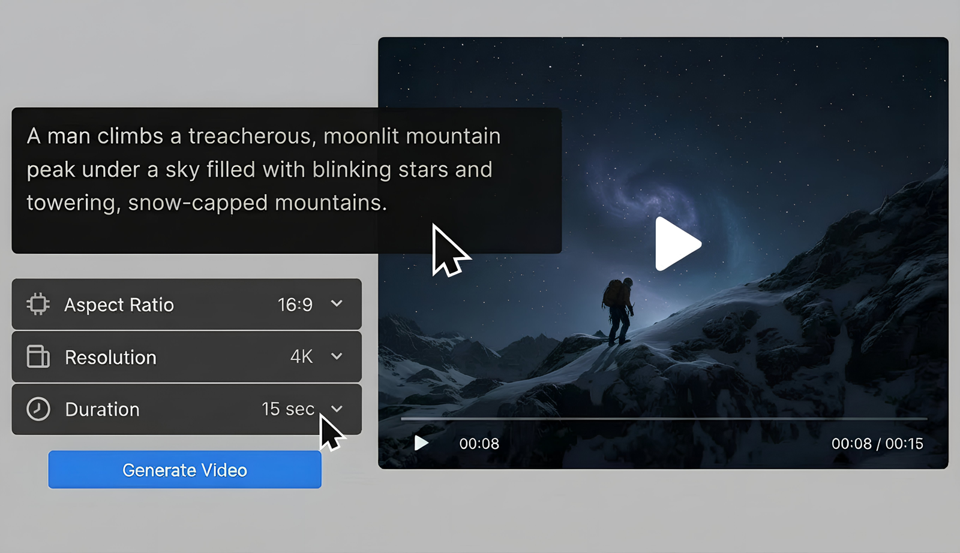Screen dimensions: 960x553
Task: Open the Resolution dropdown showing 4K
Action: click(187, 356)
